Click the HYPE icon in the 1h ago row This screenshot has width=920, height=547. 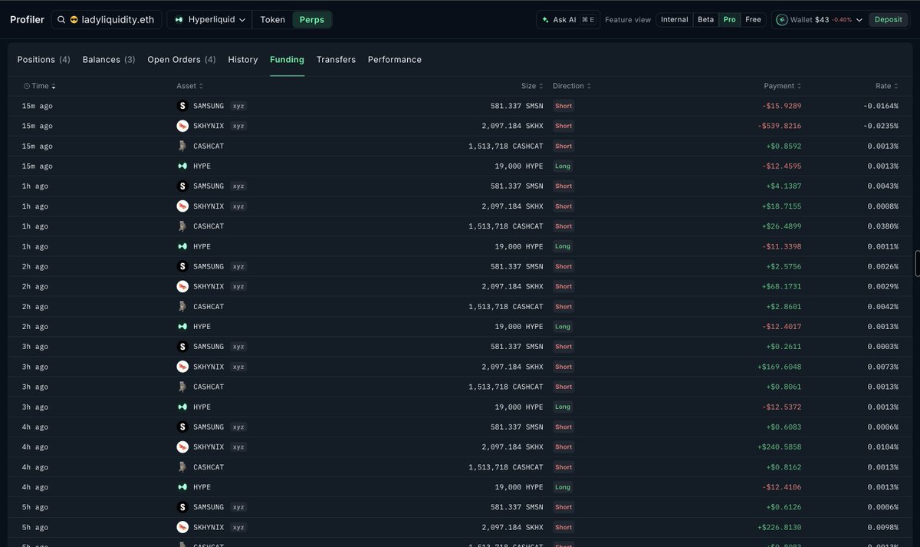point(182,246)
